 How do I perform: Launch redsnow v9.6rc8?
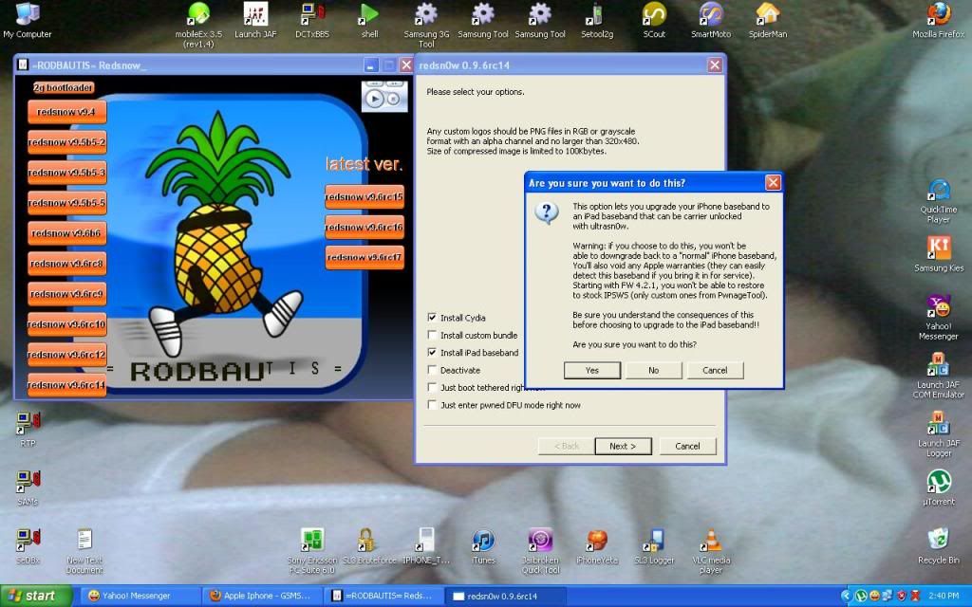[66, 264]
